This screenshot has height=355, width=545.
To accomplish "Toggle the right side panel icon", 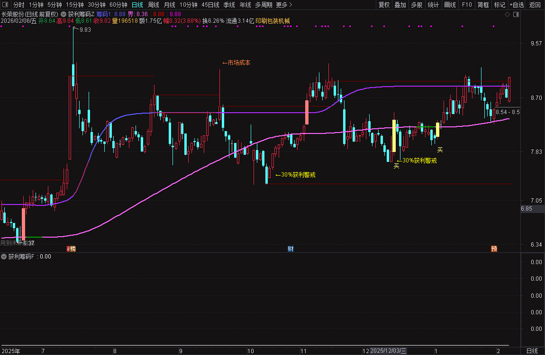I will coord(516,15).
